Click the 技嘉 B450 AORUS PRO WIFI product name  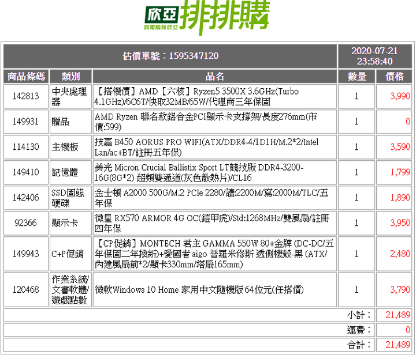click(x=206, y=147)
